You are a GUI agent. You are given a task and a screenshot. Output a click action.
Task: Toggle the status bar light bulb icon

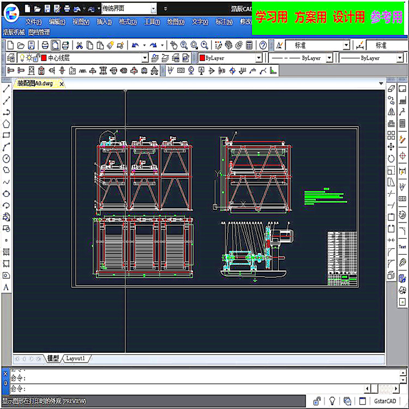(332, 401)
